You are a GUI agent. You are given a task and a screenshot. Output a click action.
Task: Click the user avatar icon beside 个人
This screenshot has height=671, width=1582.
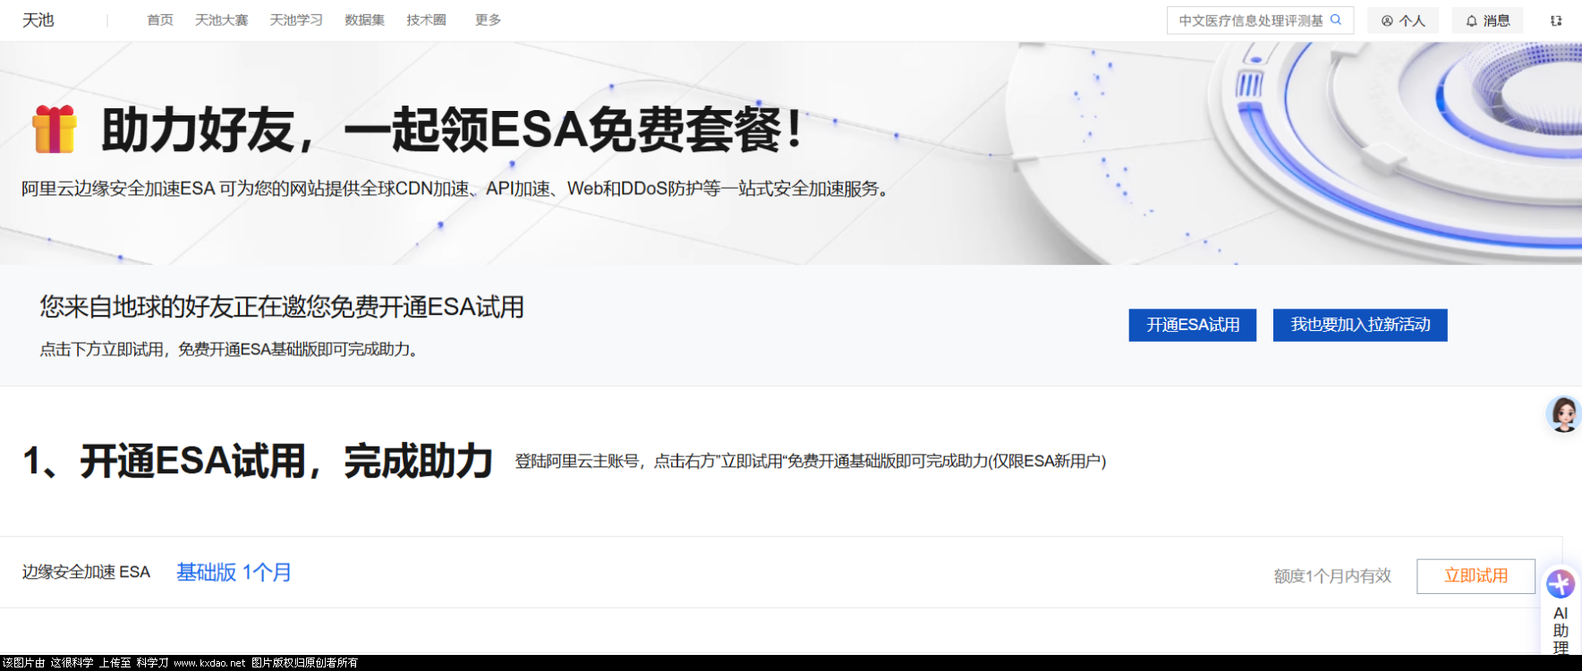(x=1387, y=21)
